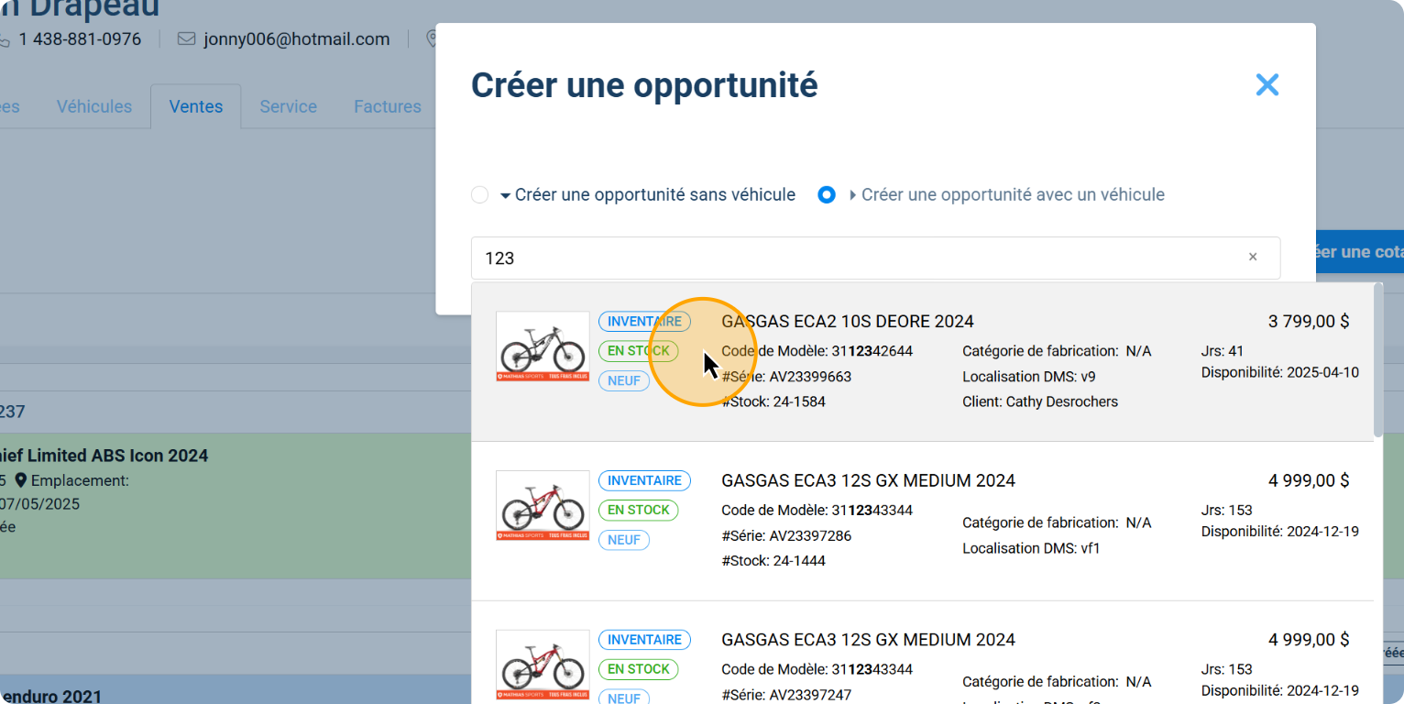Click NEUF badge on stock 24-1444 row

pyautogui.click(x=624, y=540)
